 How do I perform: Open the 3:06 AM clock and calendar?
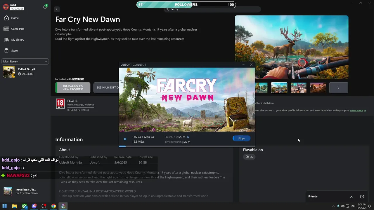[362, 206]
